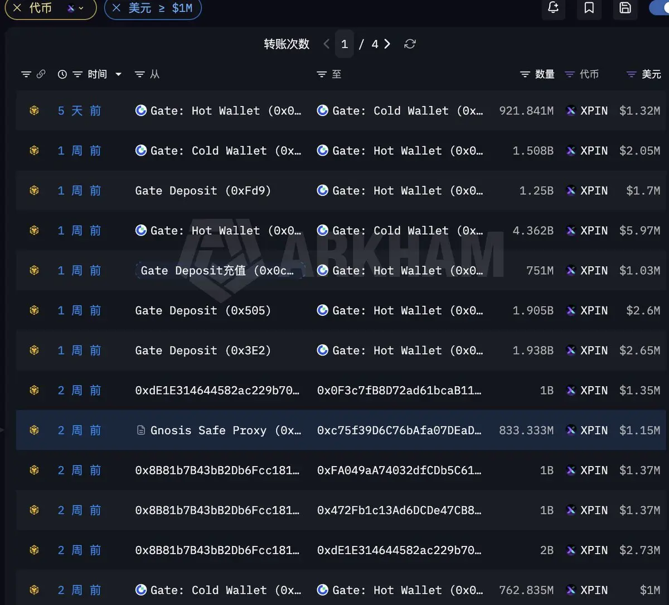The height and width of the screenshot is (605, 669).
Task: Open Gnosis Safe Proxy sender link
Action: (219, 430)
